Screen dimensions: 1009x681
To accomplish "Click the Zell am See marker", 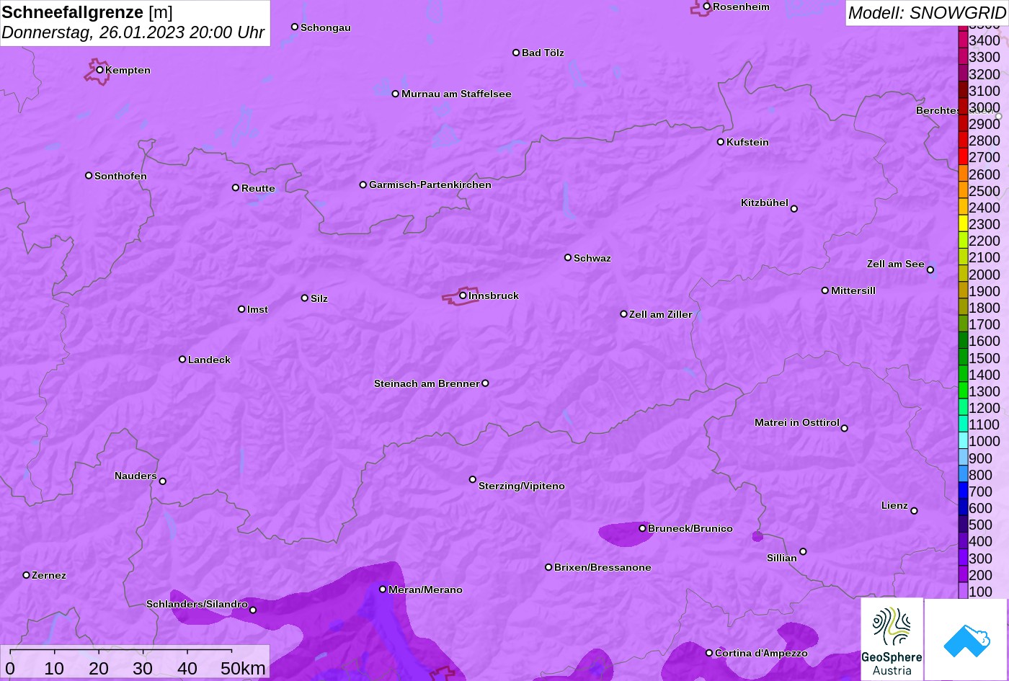I will [930, 270].
